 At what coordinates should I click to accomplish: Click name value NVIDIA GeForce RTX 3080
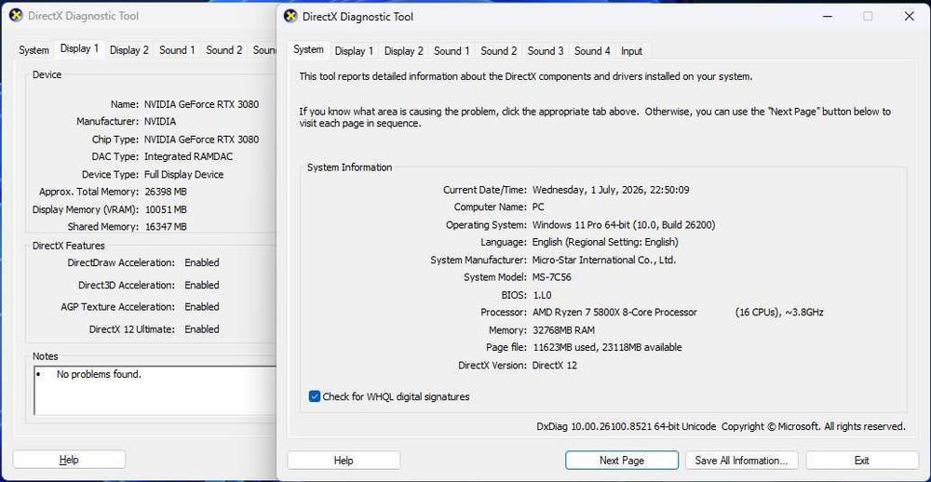tap(201, 104)
